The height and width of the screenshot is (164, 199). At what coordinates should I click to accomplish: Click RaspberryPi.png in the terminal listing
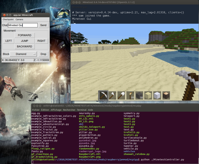pyautogui.click(x=90, y=157)
